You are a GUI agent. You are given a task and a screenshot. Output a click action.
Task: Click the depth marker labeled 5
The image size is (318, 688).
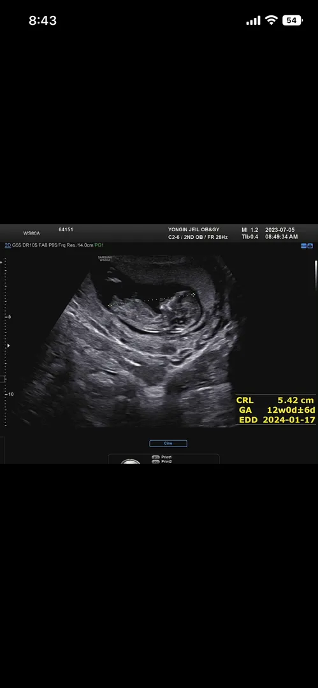9,317
